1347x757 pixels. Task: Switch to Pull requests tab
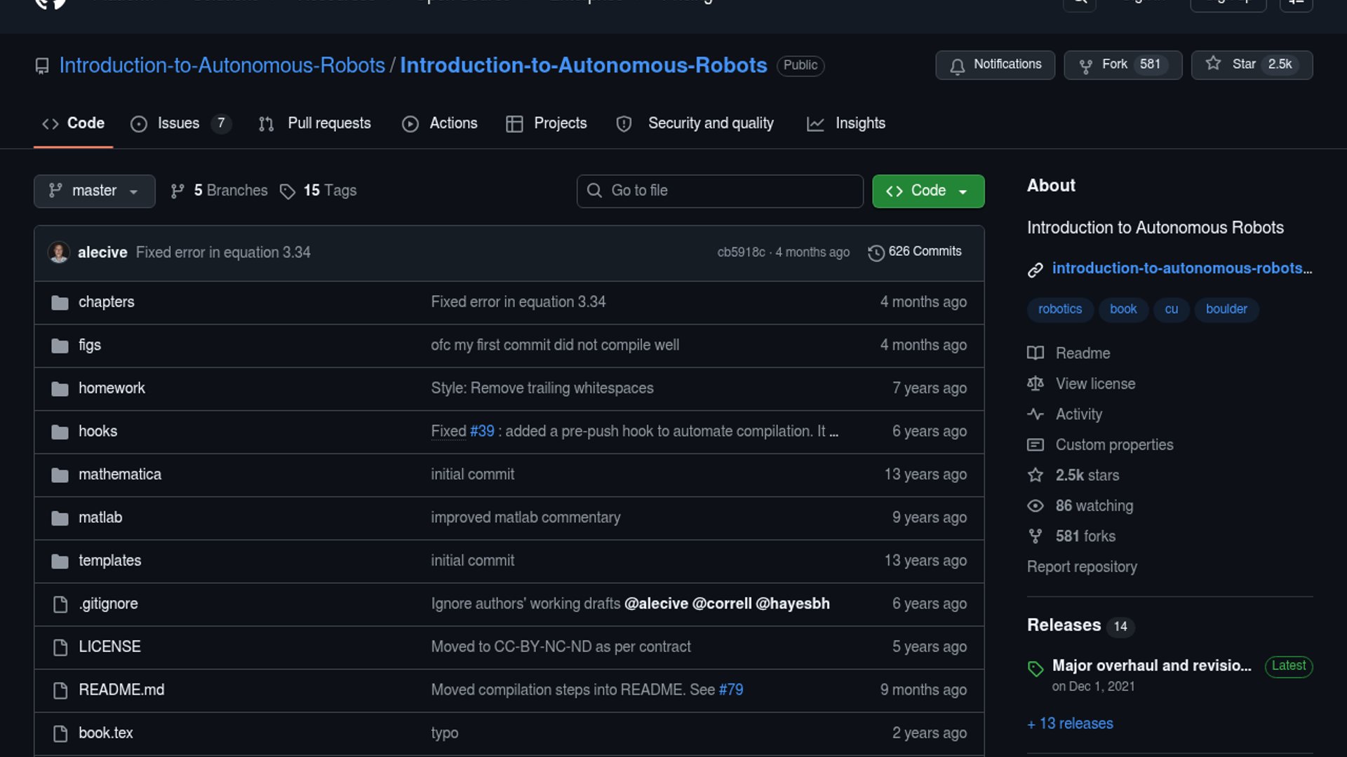point(314,123)
